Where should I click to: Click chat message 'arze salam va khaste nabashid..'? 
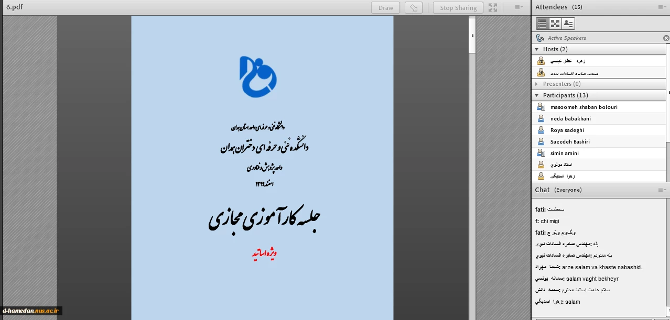click(x=602, y=267)
